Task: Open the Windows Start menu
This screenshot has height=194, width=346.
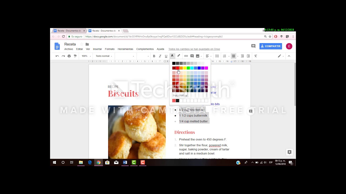Action: pyautogui.click(x=54, y=162)
